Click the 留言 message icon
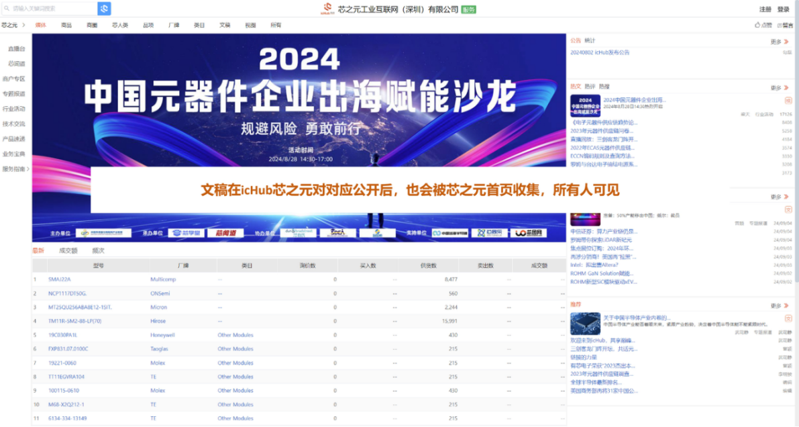799x427 pixels. click(780, 25)
